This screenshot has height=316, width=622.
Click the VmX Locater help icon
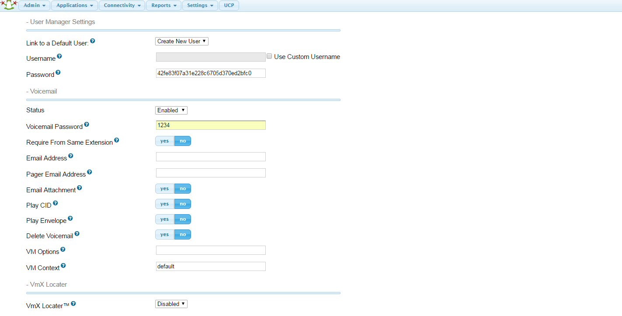pos(73,302)
